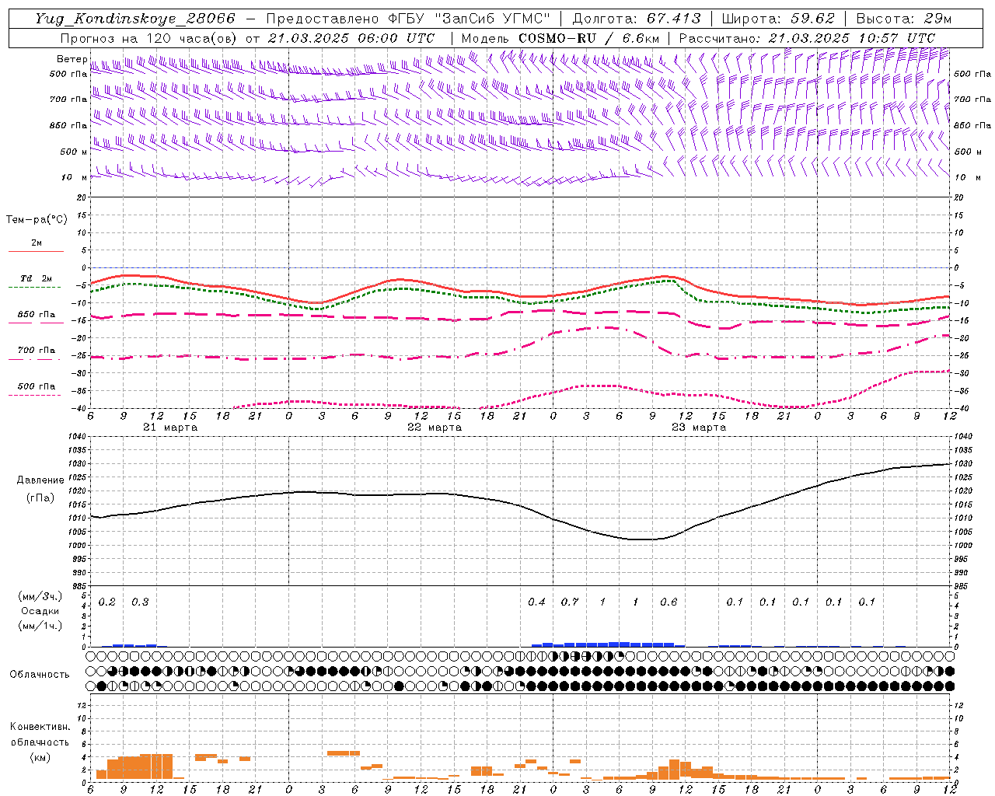Click the 500 гПа temperature legend entry
The image size is (995, 796).
(x=37, y=386)
